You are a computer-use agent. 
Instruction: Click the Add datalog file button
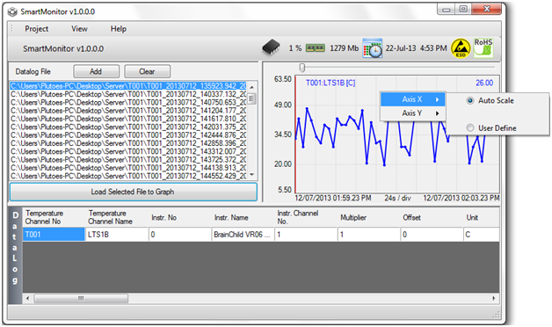click(x=96, y=71)
